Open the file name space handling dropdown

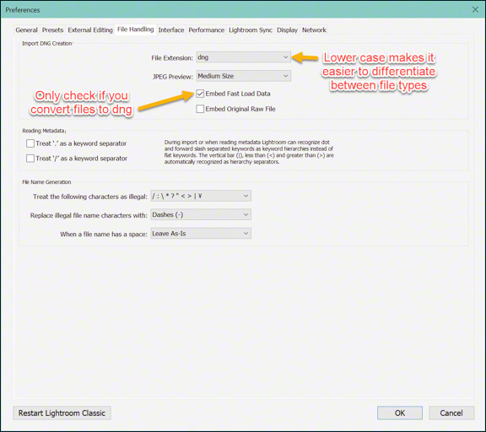coord(201,234)
